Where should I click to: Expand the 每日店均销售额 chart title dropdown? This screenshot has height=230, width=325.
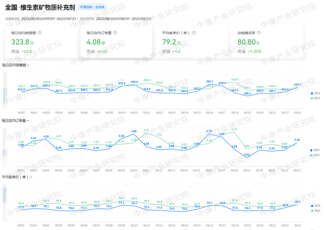click(x=28, y=65)
